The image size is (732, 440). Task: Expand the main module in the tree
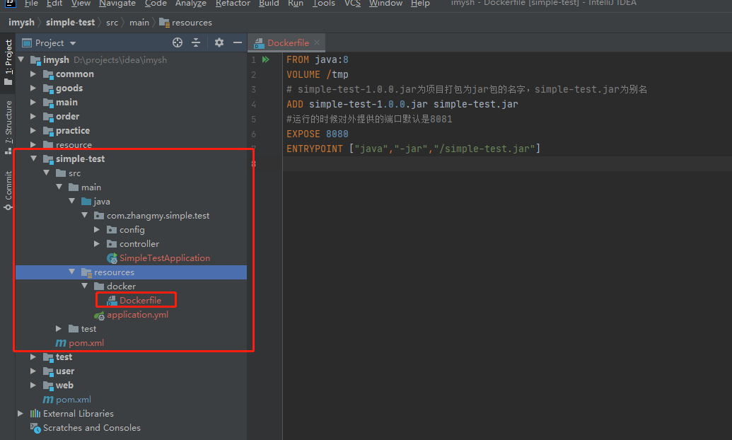coord(33,103)
